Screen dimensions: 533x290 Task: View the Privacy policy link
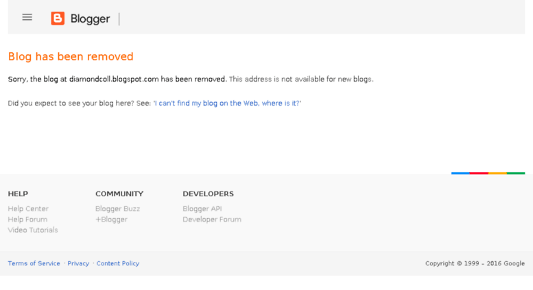pos(78,263)
